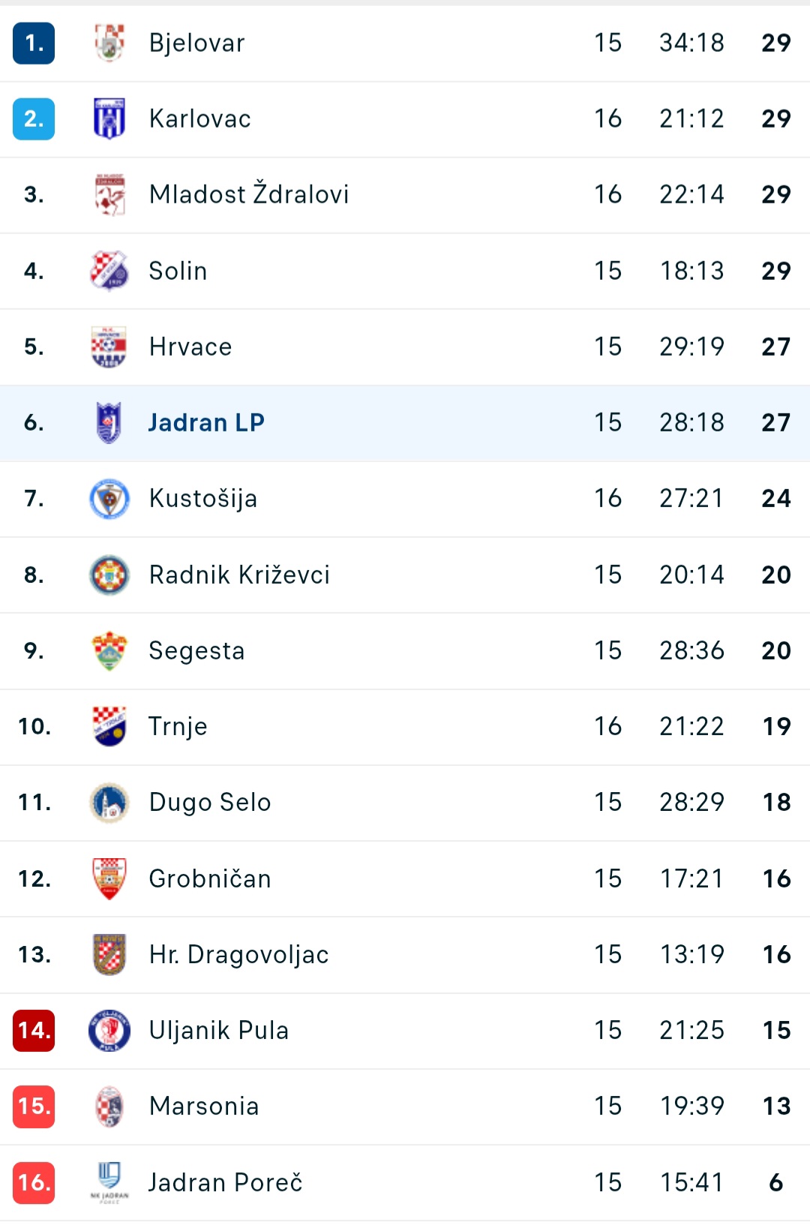This screenshot has width=810, height=1228.
Task: Open the Hrvace team crest
Action: pos(109,347)
